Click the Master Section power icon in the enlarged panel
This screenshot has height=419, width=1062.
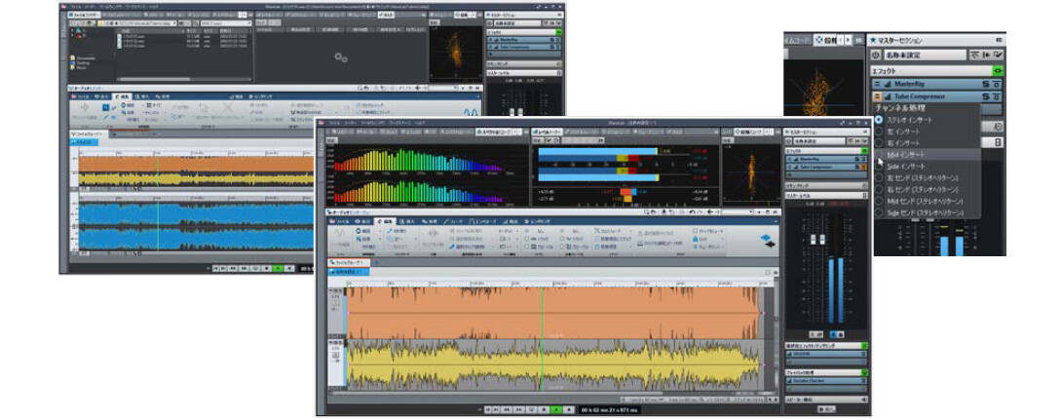876,55
